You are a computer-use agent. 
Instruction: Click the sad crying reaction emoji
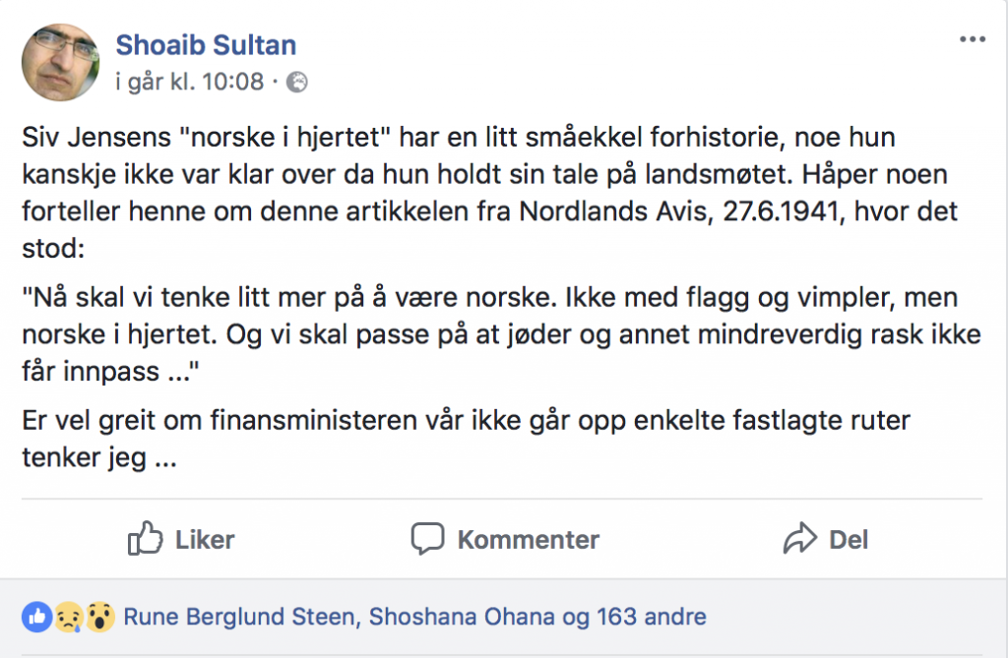67,617
